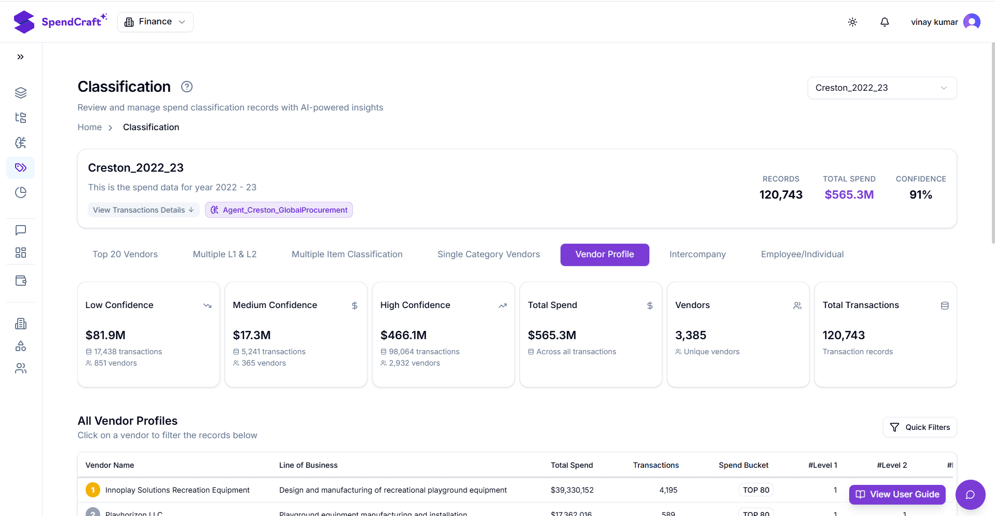995x516 pixels.
Task: Click the Classification help question icon
Action: 187,87
